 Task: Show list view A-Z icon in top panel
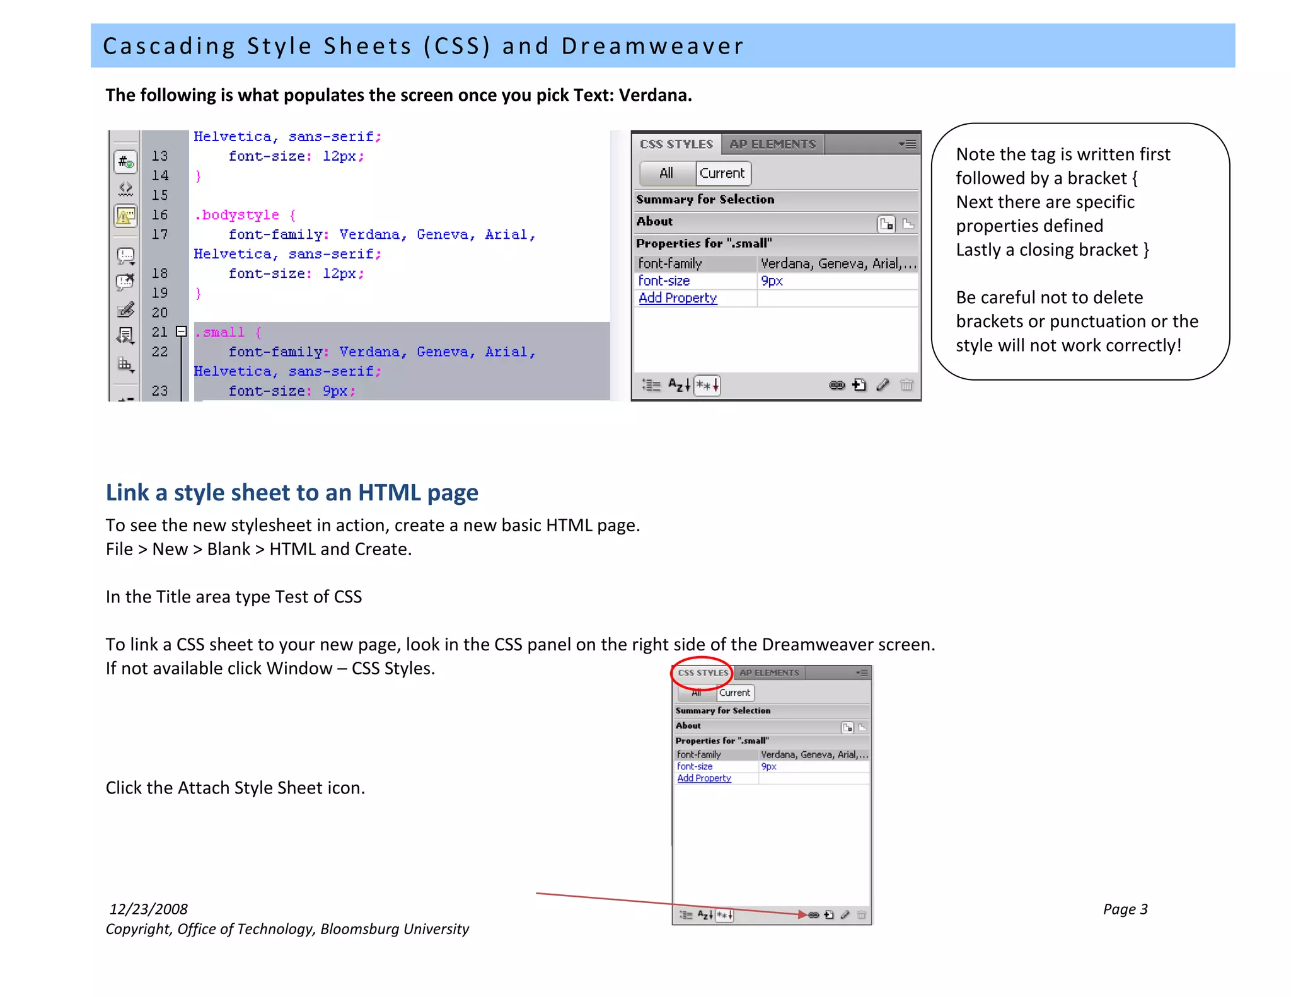(x=679, y=385)
